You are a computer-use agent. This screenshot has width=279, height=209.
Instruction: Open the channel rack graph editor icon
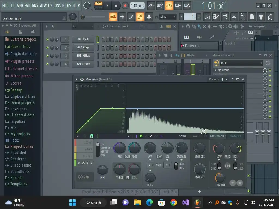tap(162, 26)
